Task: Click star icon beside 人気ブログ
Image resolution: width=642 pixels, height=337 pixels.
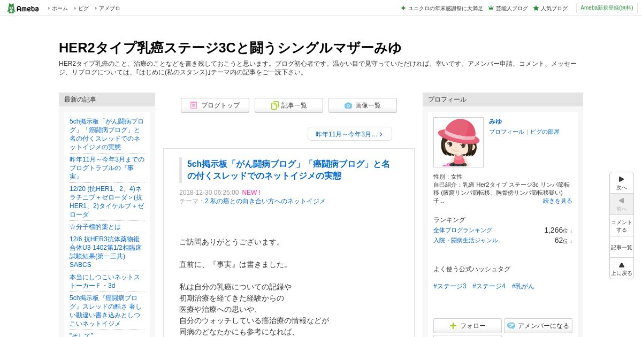Action: coord(536,9)
